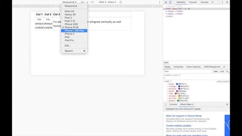The width and height of the screenshot is (242, 136).
Task: Select the What's New drawer tab
Action: 186,104
